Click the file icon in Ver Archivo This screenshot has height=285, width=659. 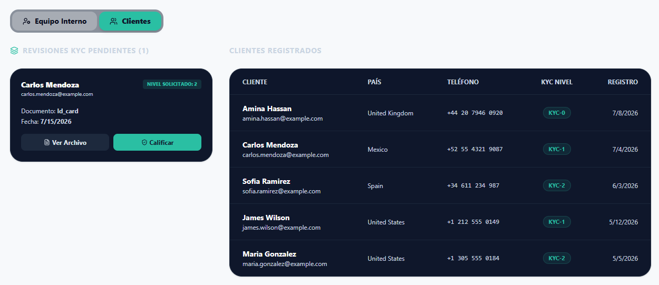click(47, 143)
